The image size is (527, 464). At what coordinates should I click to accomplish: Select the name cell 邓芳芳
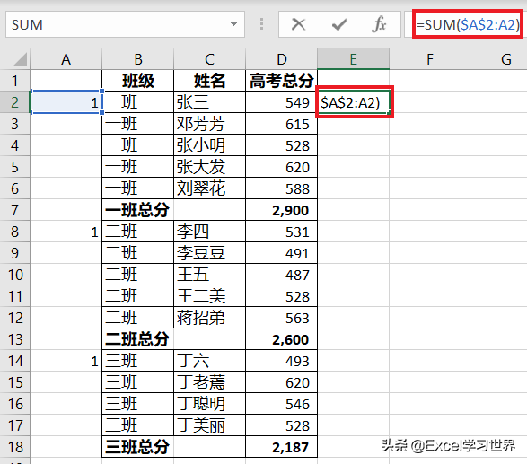[209, 124]
